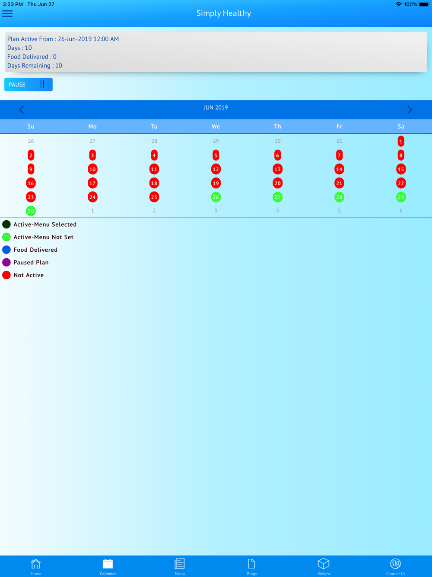This screenshot has height=577, width=432.
Task: Select June 27 on calendar
Action: [x=277, y=197]
